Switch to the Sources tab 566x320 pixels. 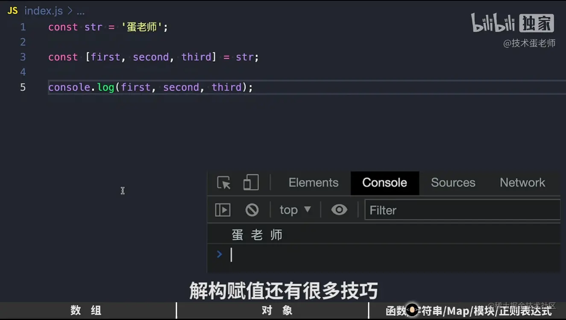point(453,183)
